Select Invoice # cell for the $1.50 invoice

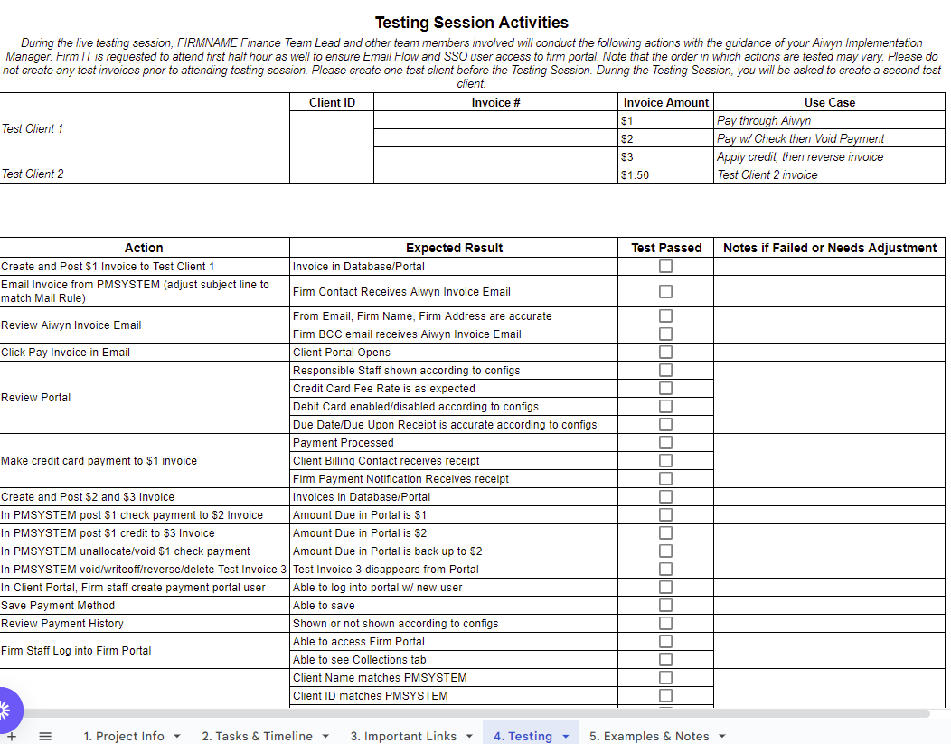pyautogui.click(x=495, y=174)
